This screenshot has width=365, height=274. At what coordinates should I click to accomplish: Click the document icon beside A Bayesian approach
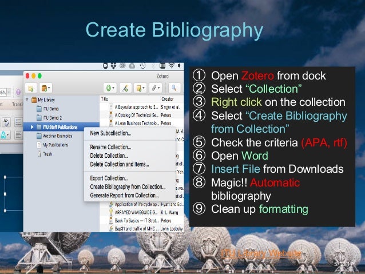coord(111,107)
